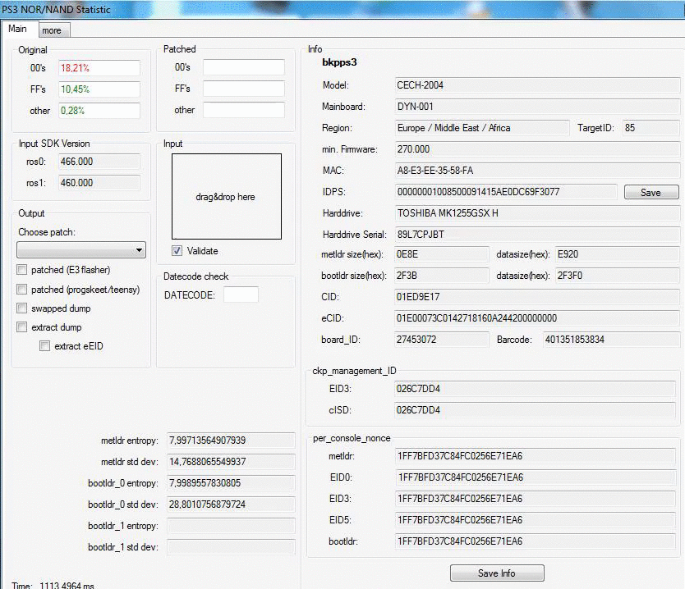
Task: Click the ckp_management_ID EID3 field
Action: pyautogui.click(x=536, y=389)
